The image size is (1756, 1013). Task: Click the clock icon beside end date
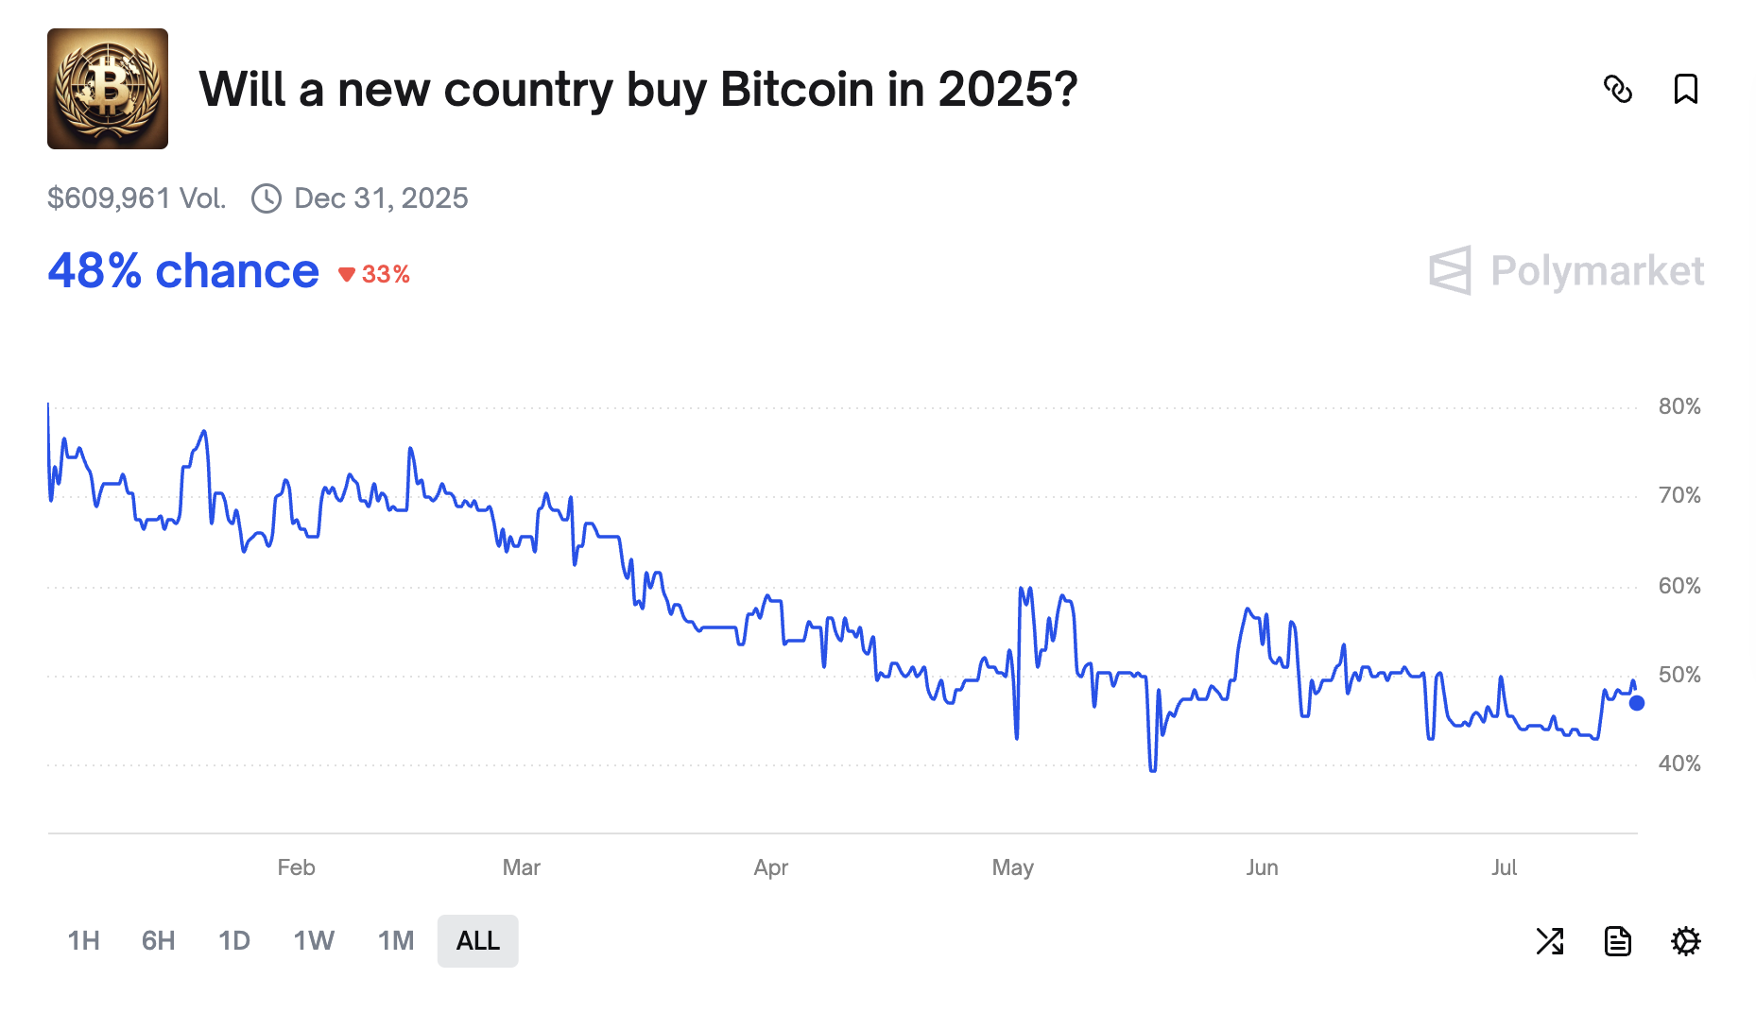point(267,198)
